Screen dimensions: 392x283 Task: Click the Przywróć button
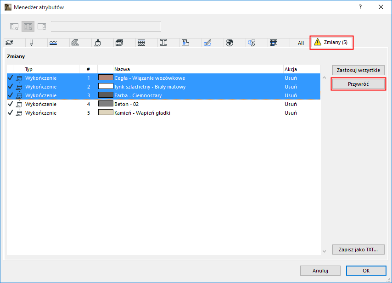click(358, 84)
